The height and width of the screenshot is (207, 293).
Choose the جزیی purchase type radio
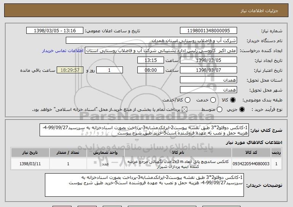click(x=242, y=110)
